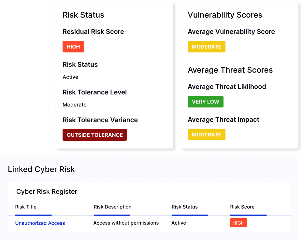Click the OUTSIDE TOLERANCE badge

point(95,135)
